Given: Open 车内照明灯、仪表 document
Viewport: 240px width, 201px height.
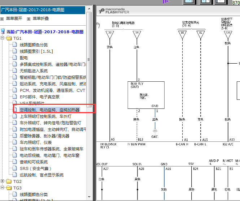Looking at the screenshot, I should coord(36,142).
